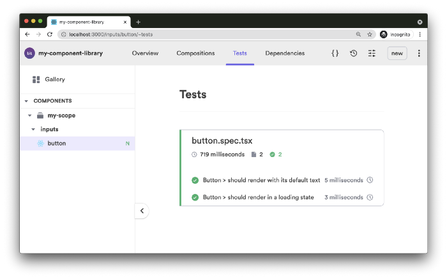Click 'should render with its default text' test
This screenshot has width=447, height=279.
pos(261,180)
